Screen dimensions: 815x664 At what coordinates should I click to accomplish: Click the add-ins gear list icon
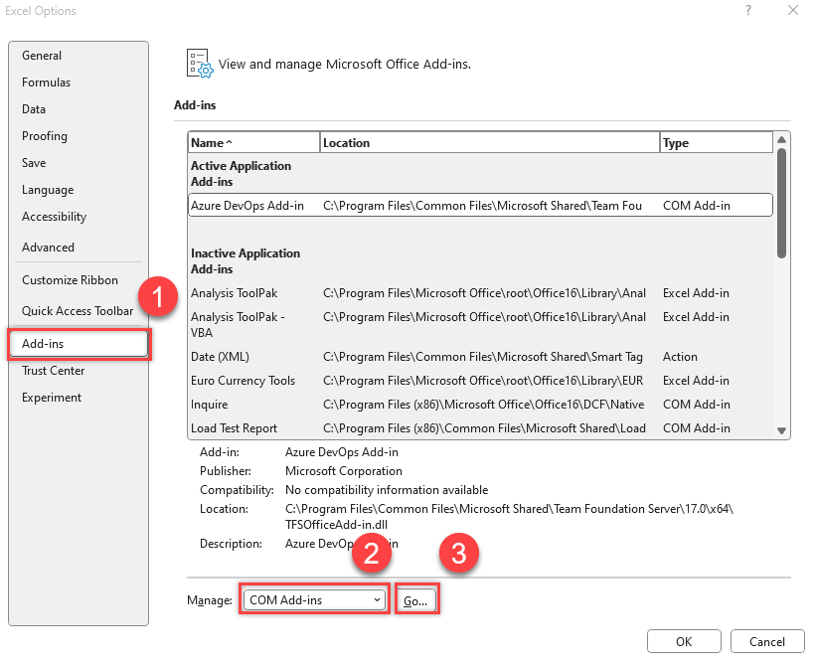tap(200, 64)
